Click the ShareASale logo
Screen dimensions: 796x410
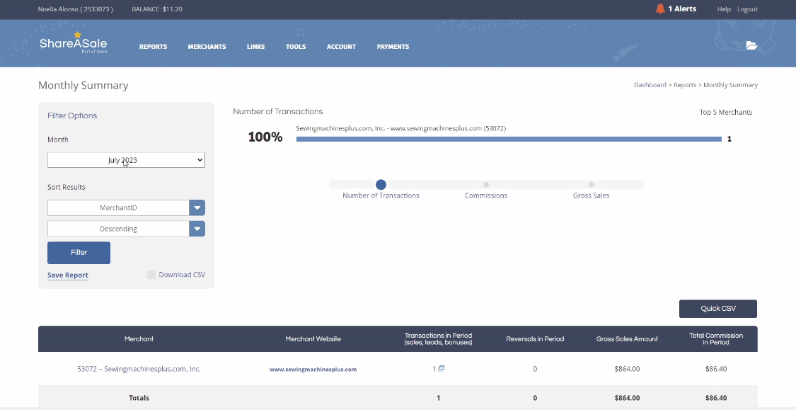(x=73, y=42)
